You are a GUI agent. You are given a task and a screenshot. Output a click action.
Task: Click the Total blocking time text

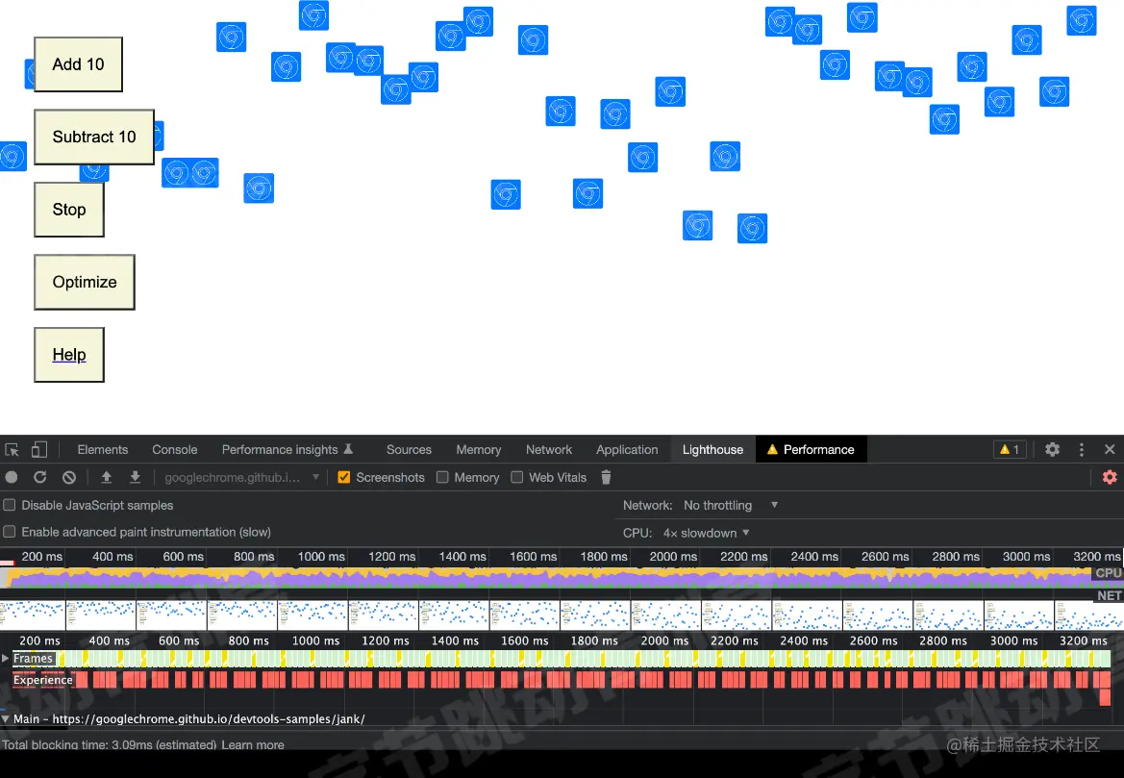point(109,745)
